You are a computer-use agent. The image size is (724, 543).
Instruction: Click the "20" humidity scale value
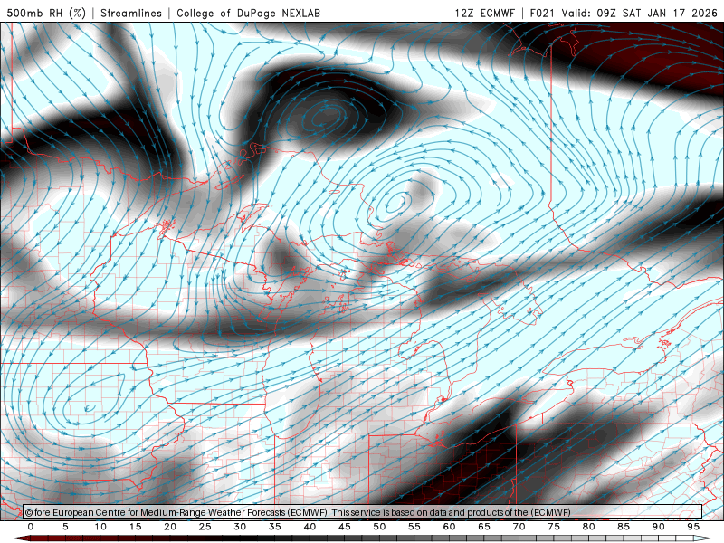coord(170,527)
